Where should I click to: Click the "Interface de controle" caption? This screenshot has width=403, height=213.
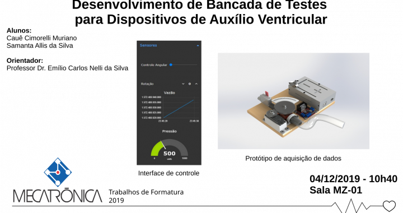coord(168,173)
